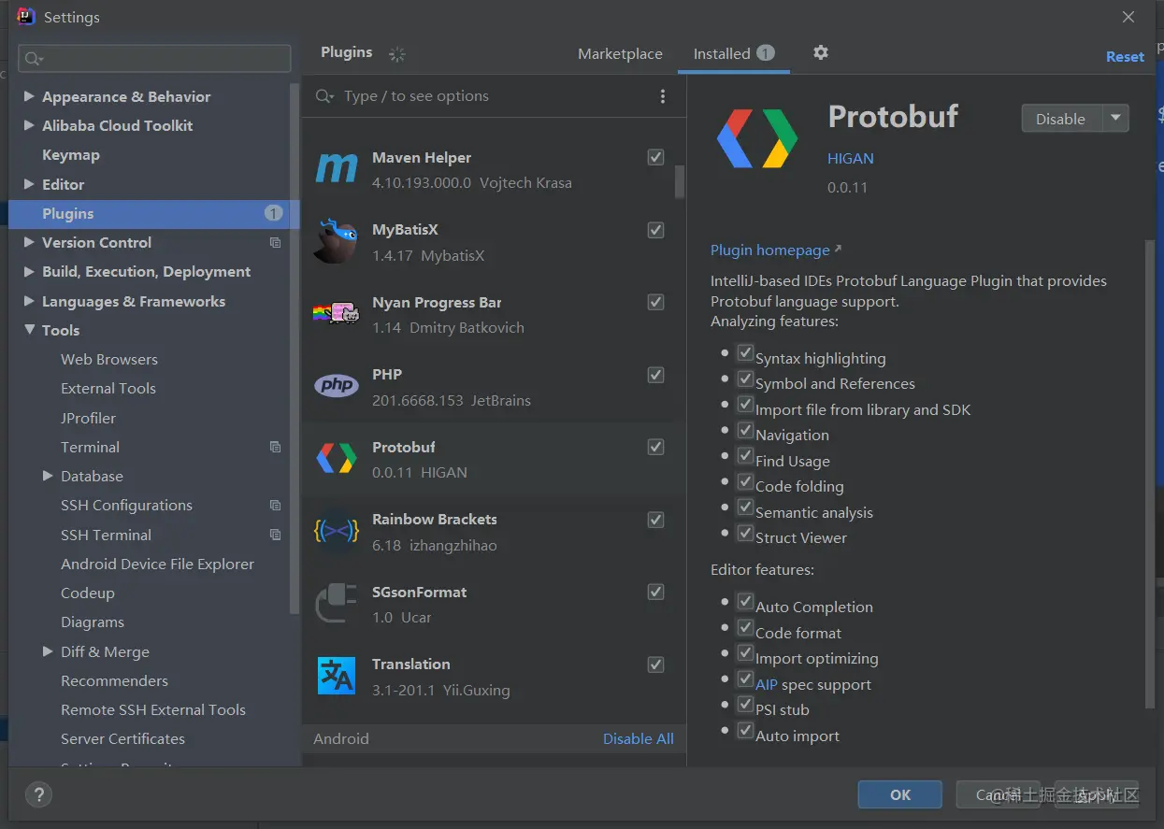Expand the Diff & Merge subnode
Screen dimensions: 1164x829
coord(48,651)
